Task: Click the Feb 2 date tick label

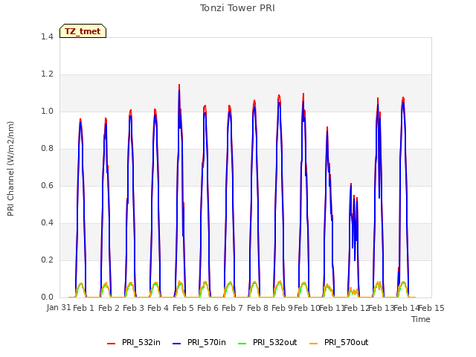Action: tap(109, 308)
